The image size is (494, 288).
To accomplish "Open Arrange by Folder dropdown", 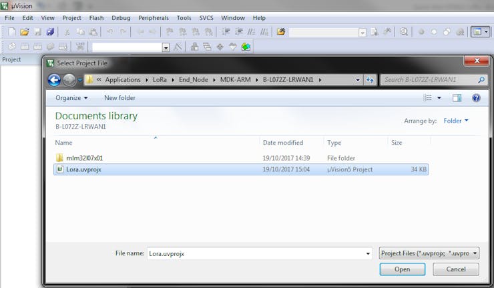I will (456, 121).
